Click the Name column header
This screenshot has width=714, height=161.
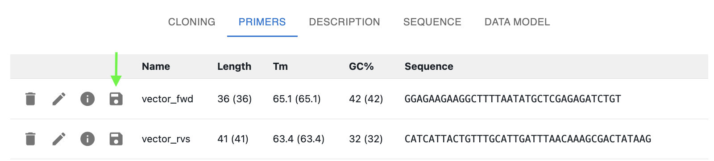click(x=156, y=66)
